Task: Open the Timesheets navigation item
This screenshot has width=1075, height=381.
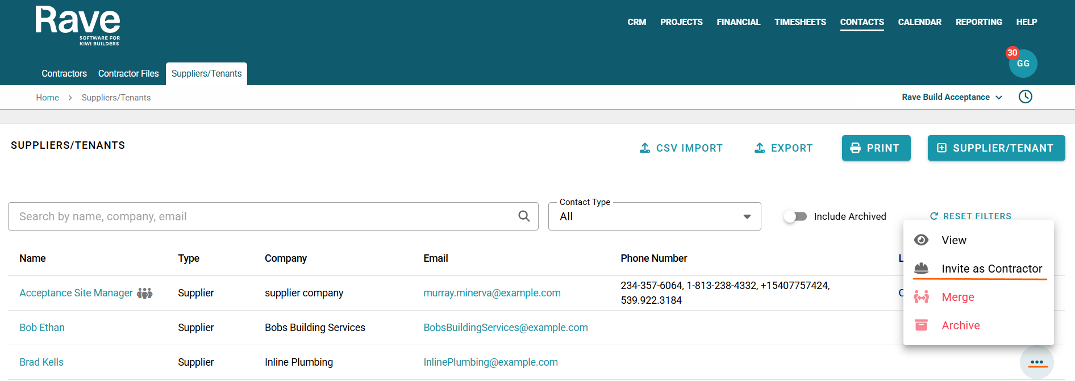Action: [800, 22]
